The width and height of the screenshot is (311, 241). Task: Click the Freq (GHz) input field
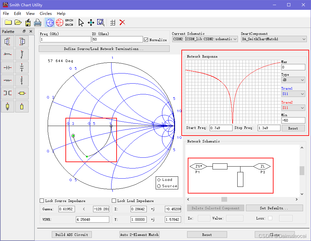pyautogui.click(x=65, y=39)
